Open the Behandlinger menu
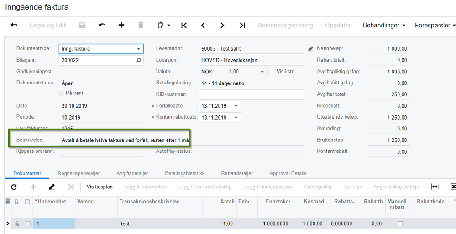The width and height of the screenshot is (456, 234). point(384,25)
